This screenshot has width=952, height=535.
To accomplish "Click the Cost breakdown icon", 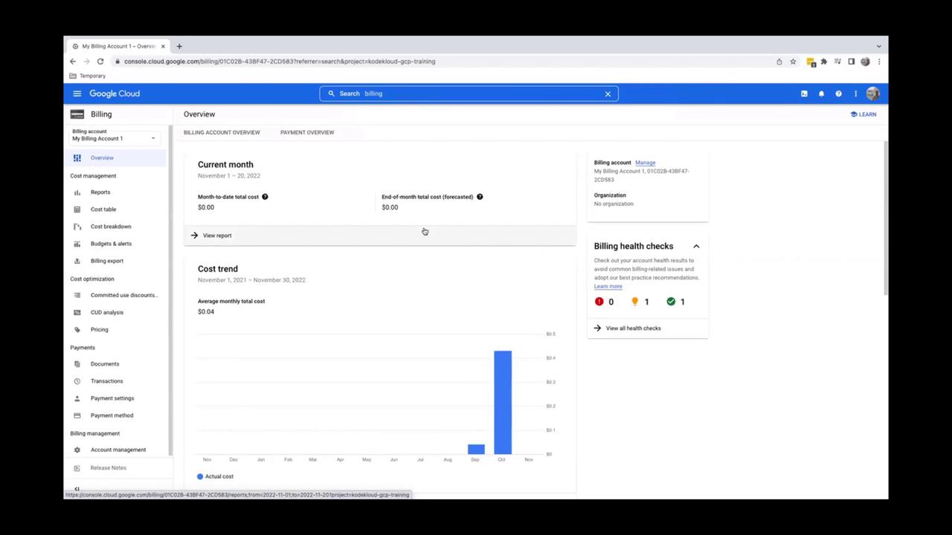I will tap(77, 227).
